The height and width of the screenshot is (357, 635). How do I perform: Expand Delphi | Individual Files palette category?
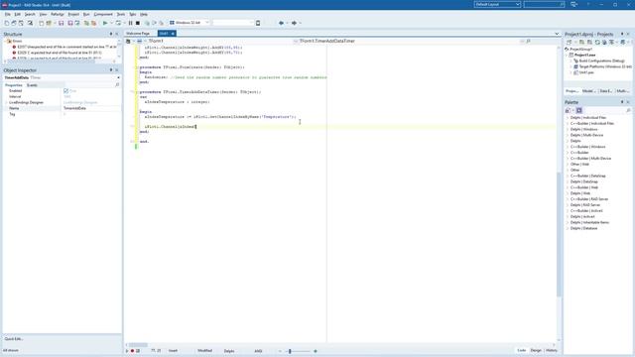(x=568, y=117)
